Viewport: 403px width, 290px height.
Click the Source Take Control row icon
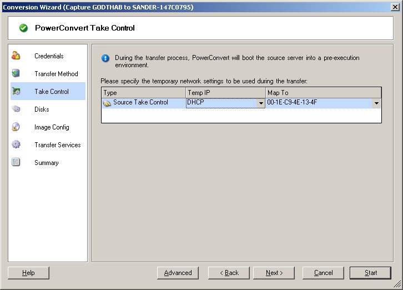coord(107,103)
